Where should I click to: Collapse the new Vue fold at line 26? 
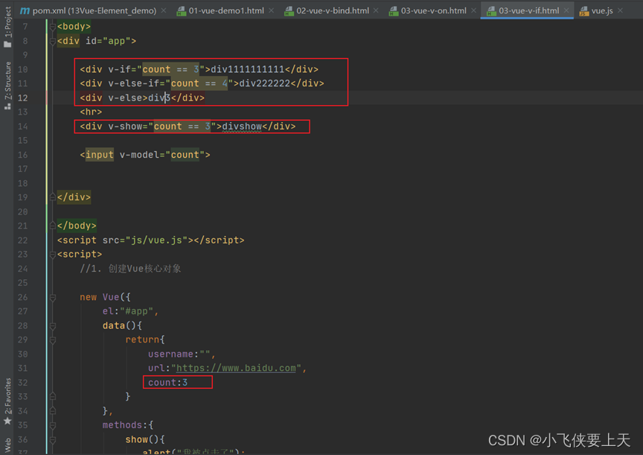click(53, 297)
